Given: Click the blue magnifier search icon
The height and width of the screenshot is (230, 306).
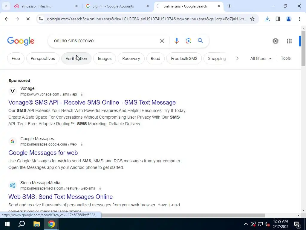Looking at the screenshot, I should (x=200, y=41).
